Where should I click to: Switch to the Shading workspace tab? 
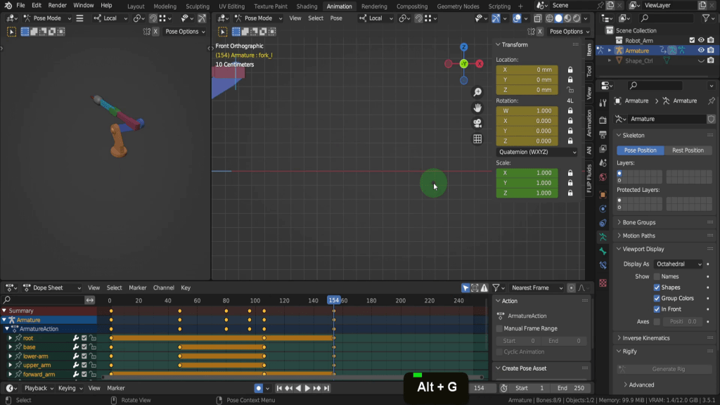click(x=307, y=6)
